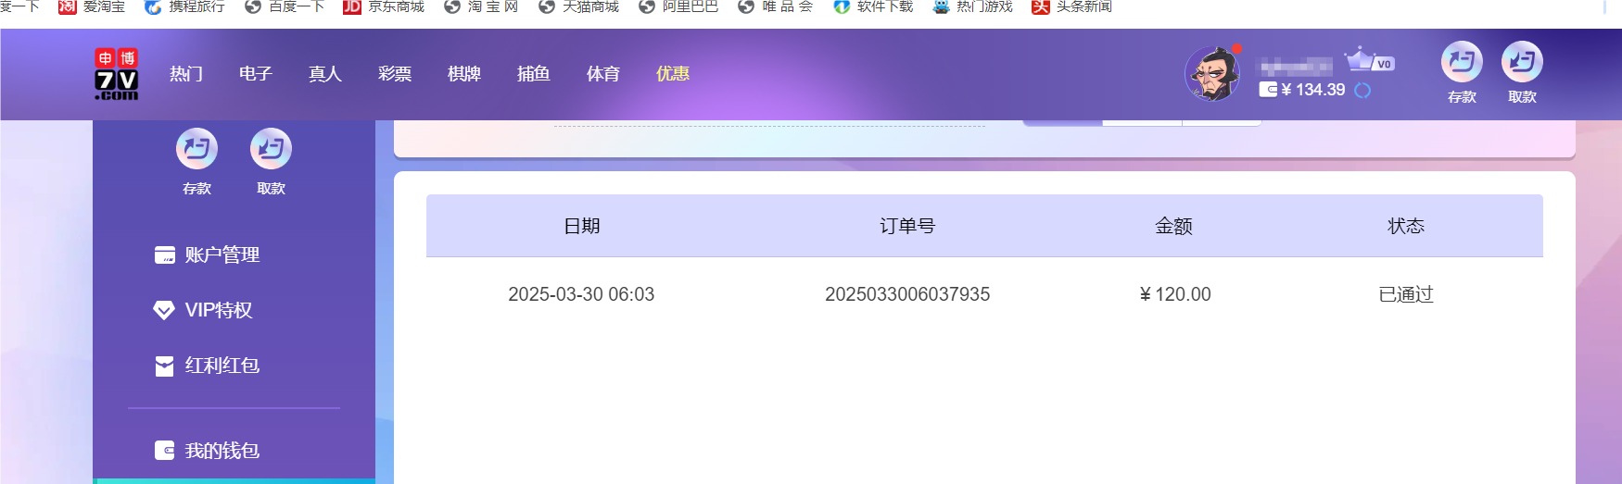The image size is (1622, 484).
Task: Select amount cell ¥ 120.00
Action: 1175,294
